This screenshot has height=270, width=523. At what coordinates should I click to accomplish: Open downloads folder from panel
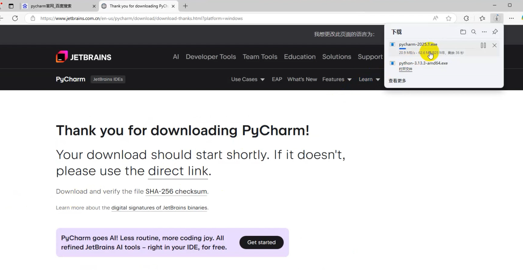click(x=463, y=32)
